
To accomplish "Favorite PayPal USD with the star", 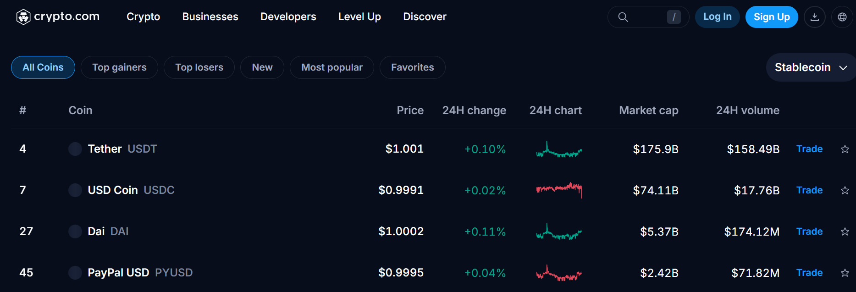I will 845,273.
